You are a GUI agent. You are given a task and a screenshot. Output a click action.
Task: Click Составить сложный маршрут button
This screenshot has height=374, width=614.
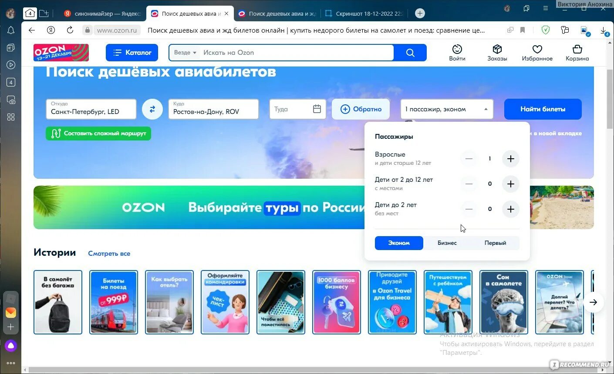[98, 134]
